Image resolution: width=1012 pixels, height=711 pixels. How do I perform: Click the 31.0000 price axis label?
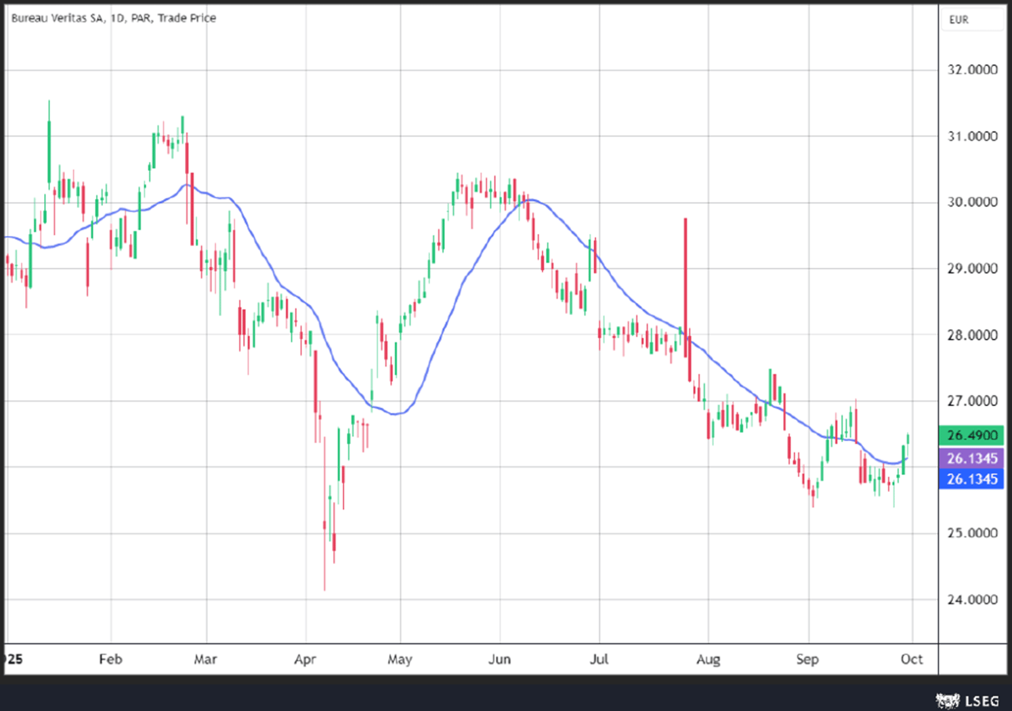[x=972, y=136]
